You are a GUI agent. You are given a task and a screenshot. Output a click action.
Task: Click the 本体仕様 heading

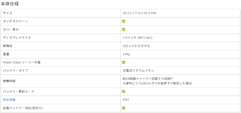click(x=10, y=4)
